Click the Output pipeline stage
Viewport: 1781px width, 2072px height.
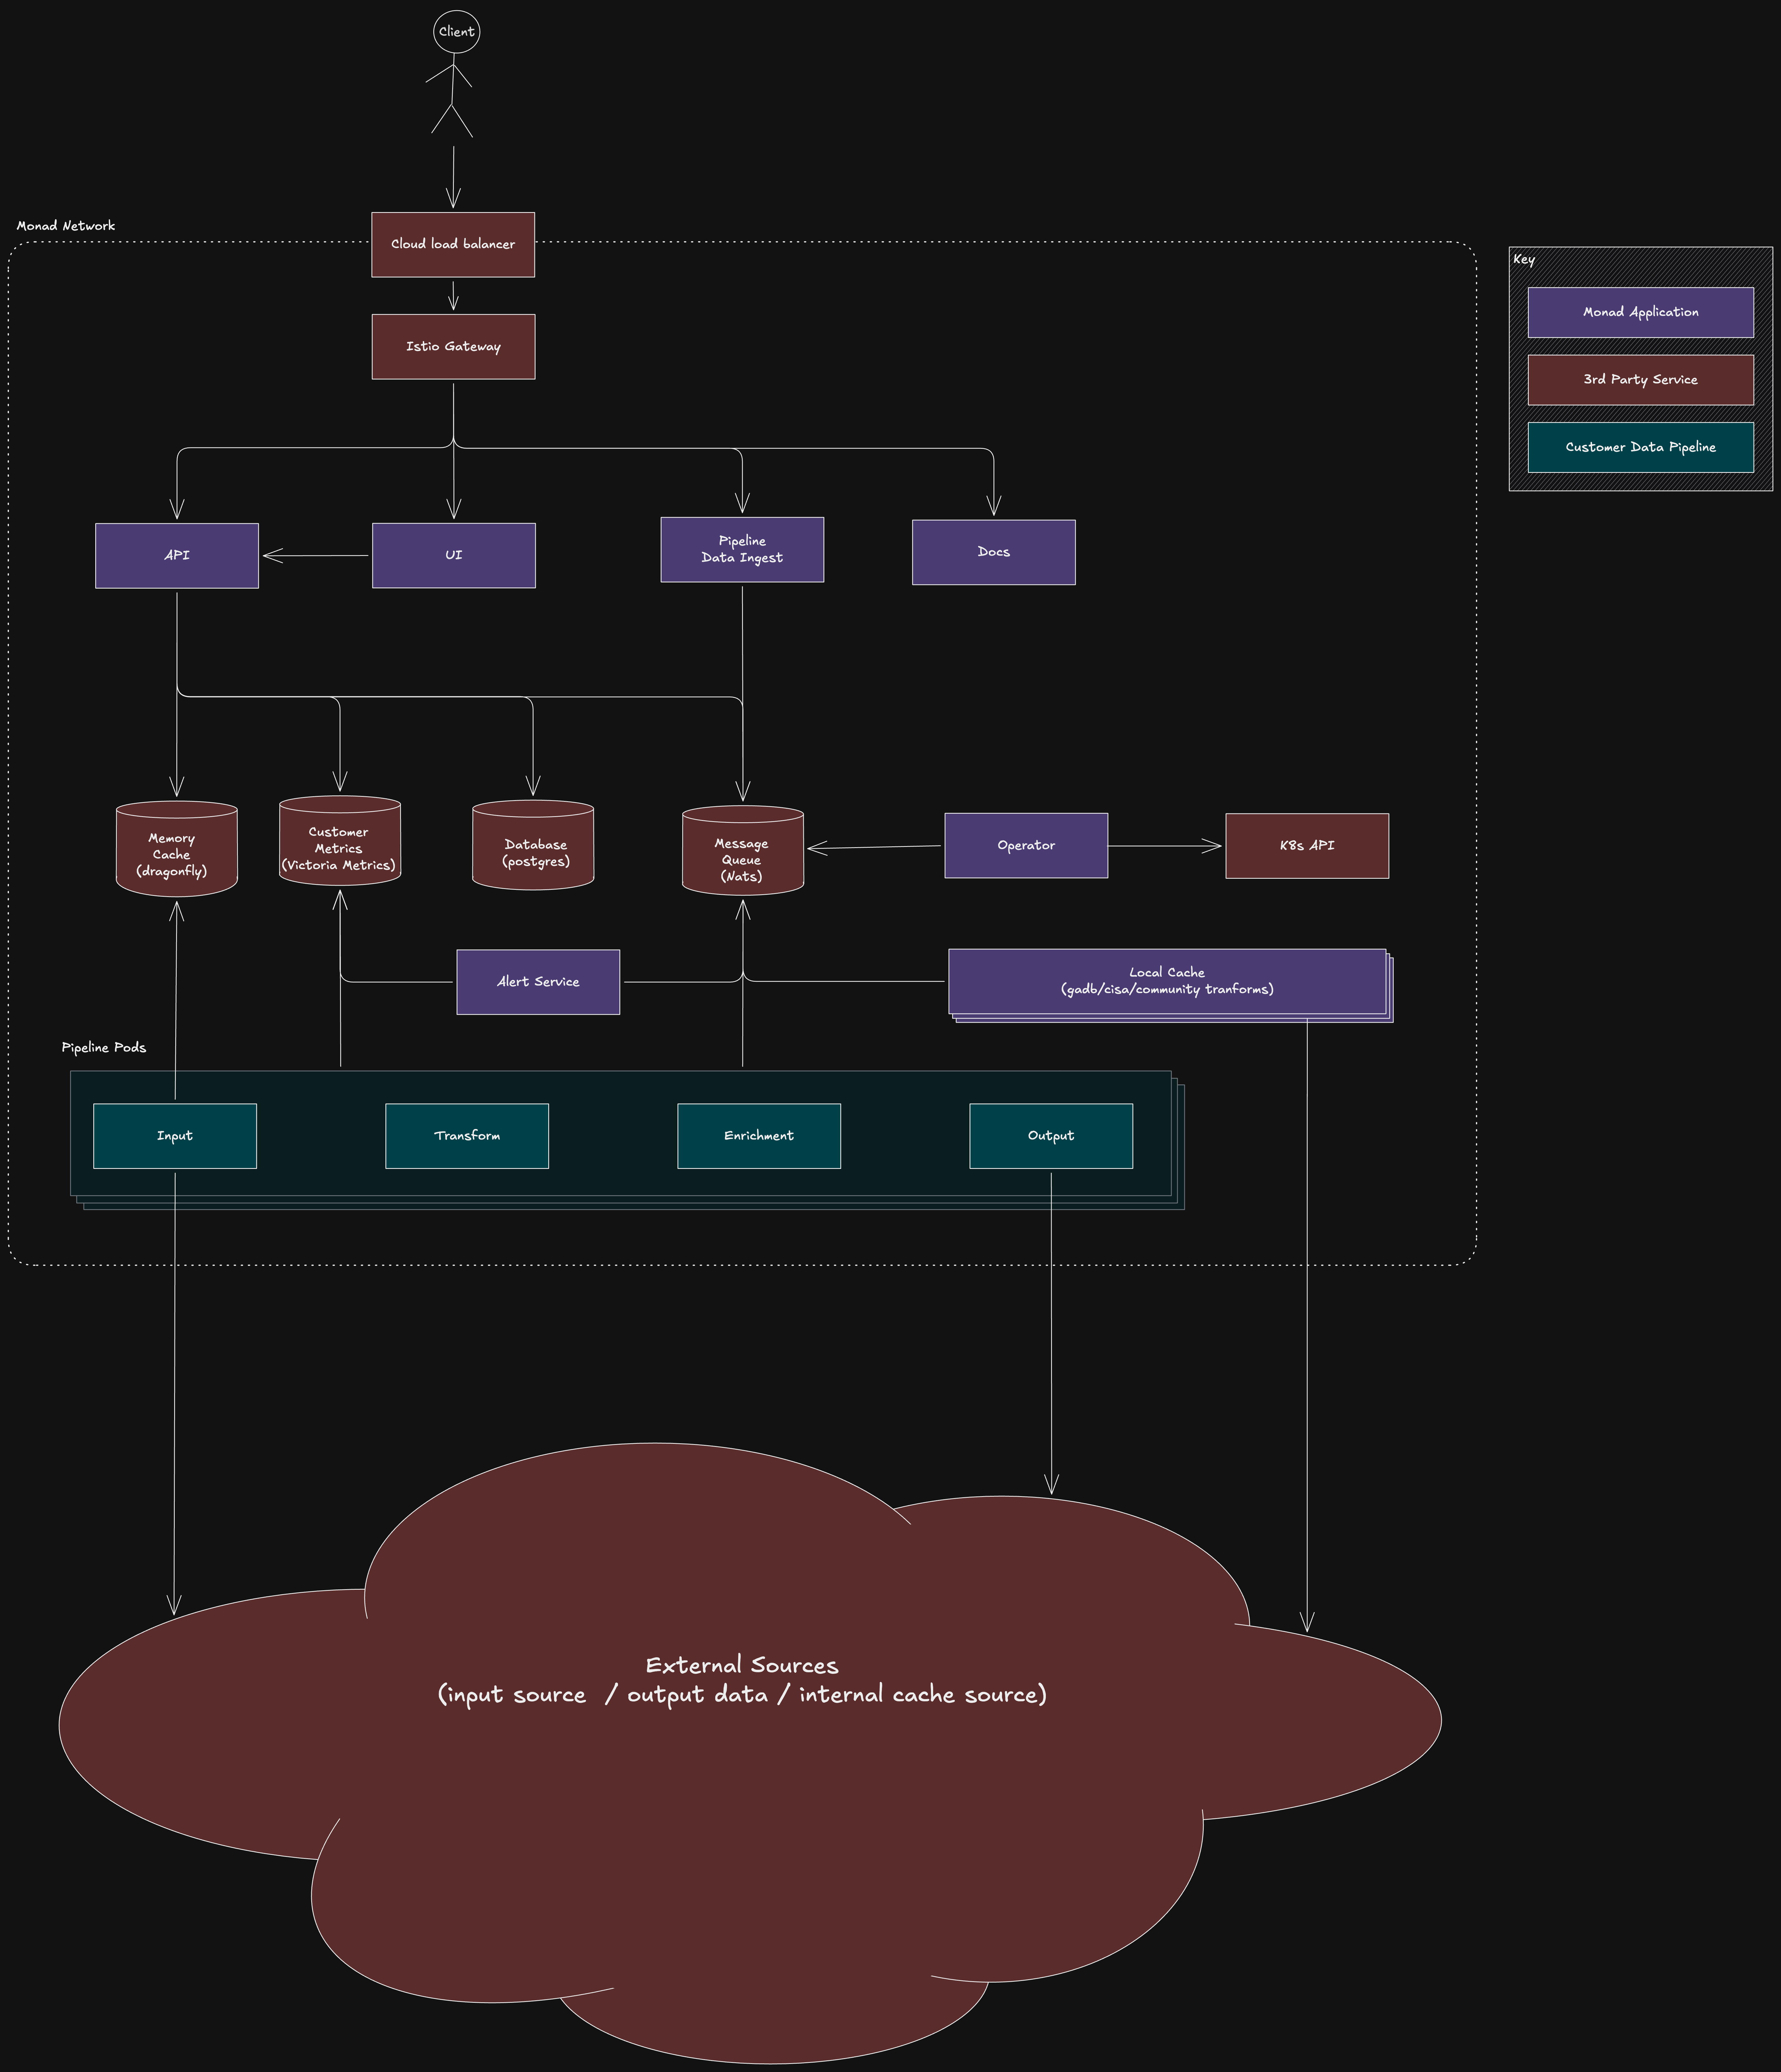click(x=1051, y=1136)
